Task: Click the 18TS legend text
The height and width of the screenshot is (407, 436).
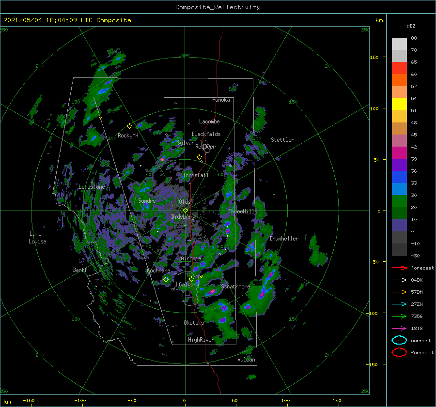Action: coord(417,329)
